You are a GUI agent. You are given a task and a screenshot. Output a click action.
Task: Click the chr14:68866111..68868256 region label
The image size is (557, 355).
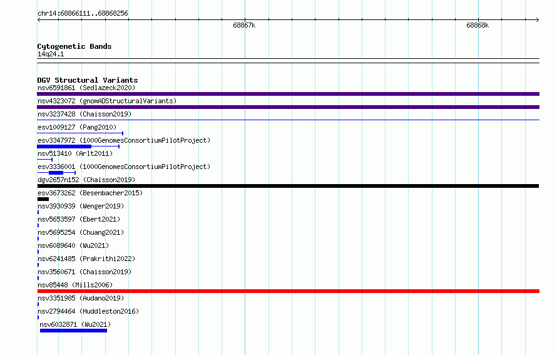point(83,13)
